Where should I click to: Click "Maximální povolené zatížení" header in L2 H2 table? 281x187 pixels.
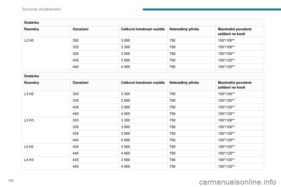pos(234,32)
